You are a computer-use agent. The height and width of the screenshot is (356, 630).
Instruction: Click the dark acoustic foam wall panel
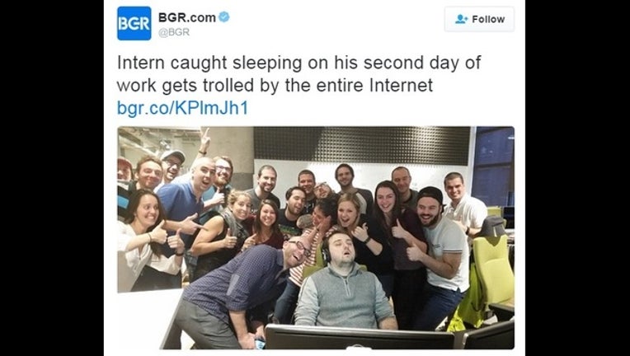362,145
